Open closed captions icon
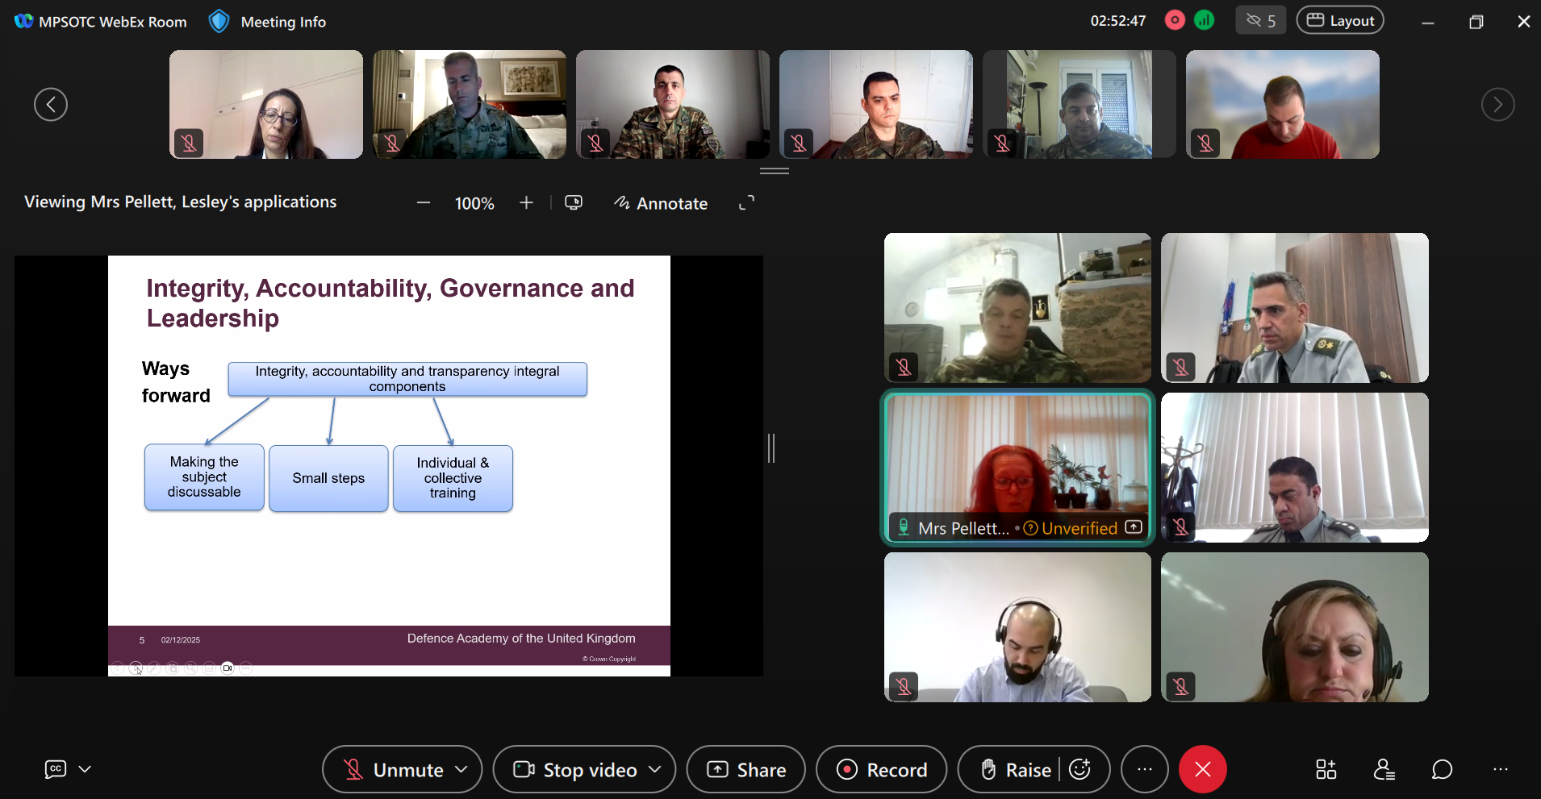The height and width of the screenshot is (799, 1541). click(55, 769)
